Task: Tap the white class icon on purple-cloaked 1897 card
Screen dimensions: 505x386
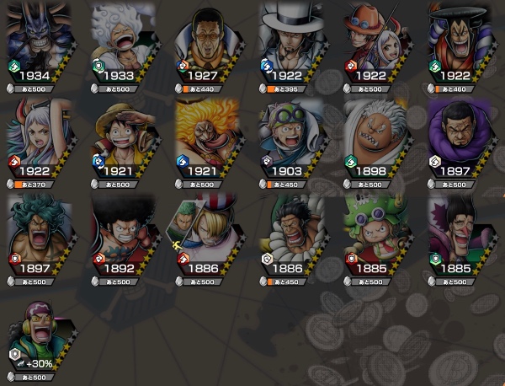Action: coord(435,161)
